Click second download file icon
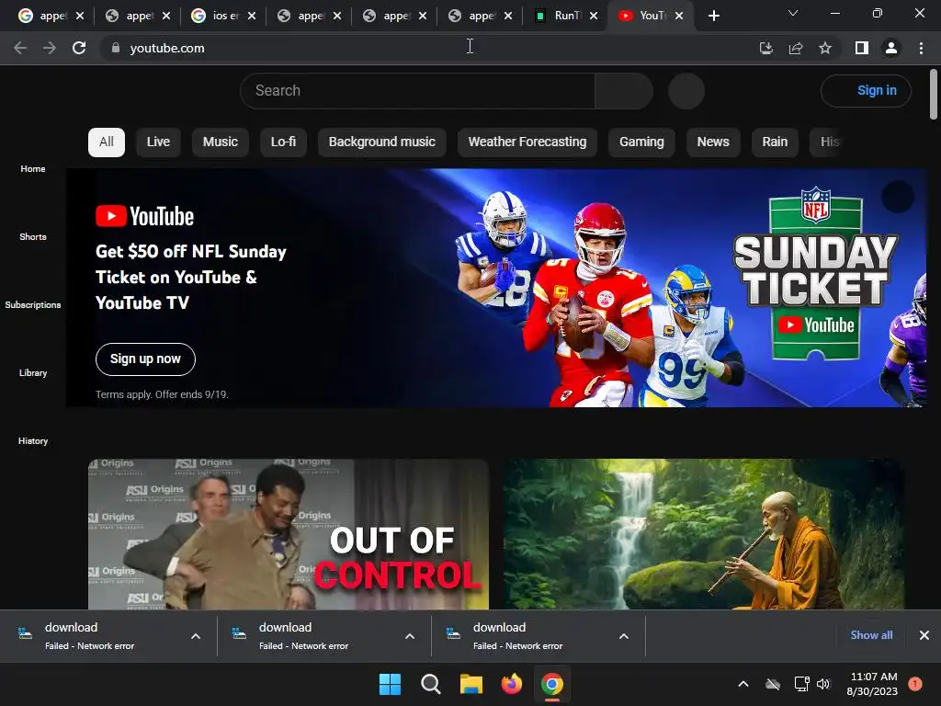Image resolution: width=941 pixels, height=706 pixels. [239, 633]
